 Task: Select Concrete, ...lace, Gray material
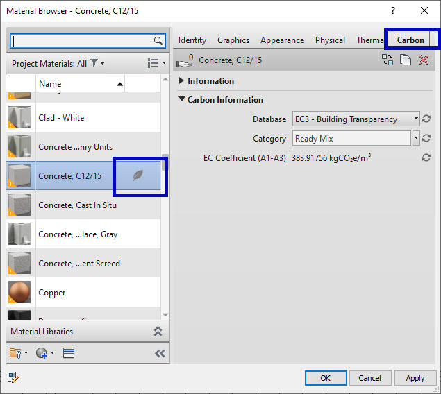[x=83, y=234]
